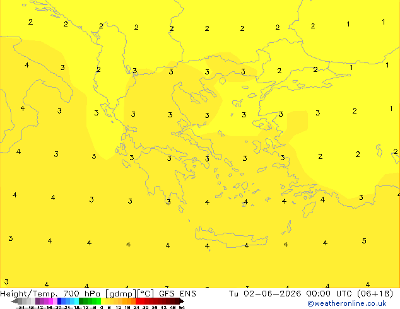
Task: Pick the bright red legend swatch at 24
Action: 138,301
